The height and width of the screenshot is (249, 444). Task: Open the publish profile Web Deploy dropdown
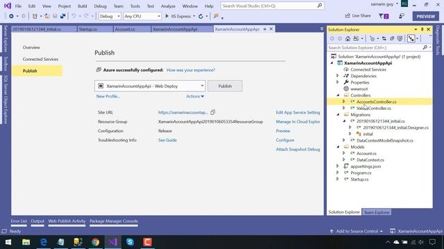click(x=150, y=86)
